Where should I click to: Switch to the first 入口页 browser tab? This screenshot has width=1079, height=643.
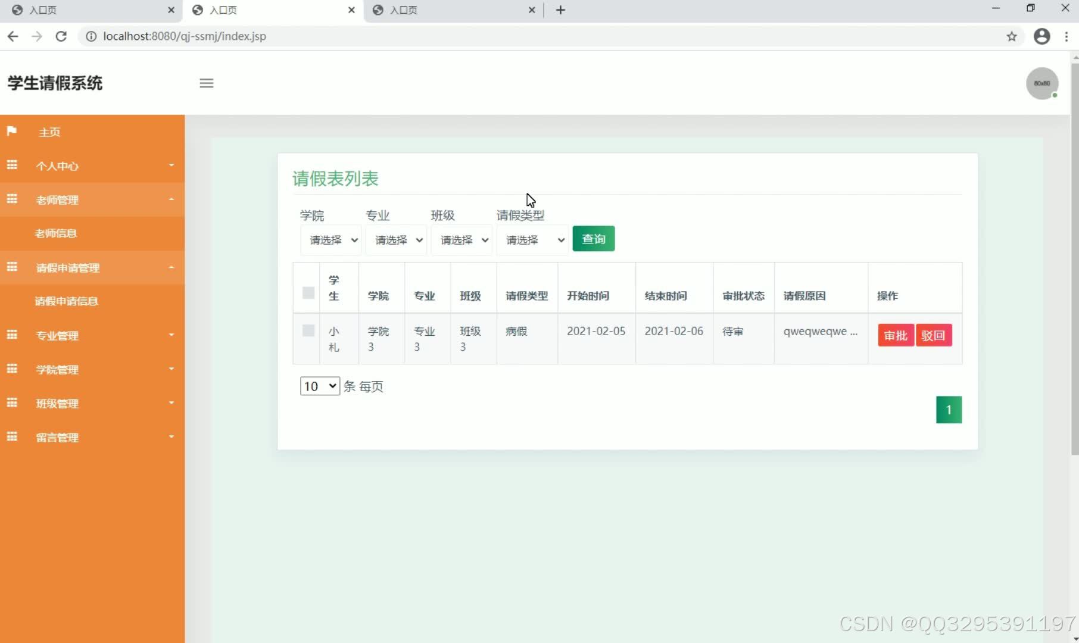click(x=92, y=10)
